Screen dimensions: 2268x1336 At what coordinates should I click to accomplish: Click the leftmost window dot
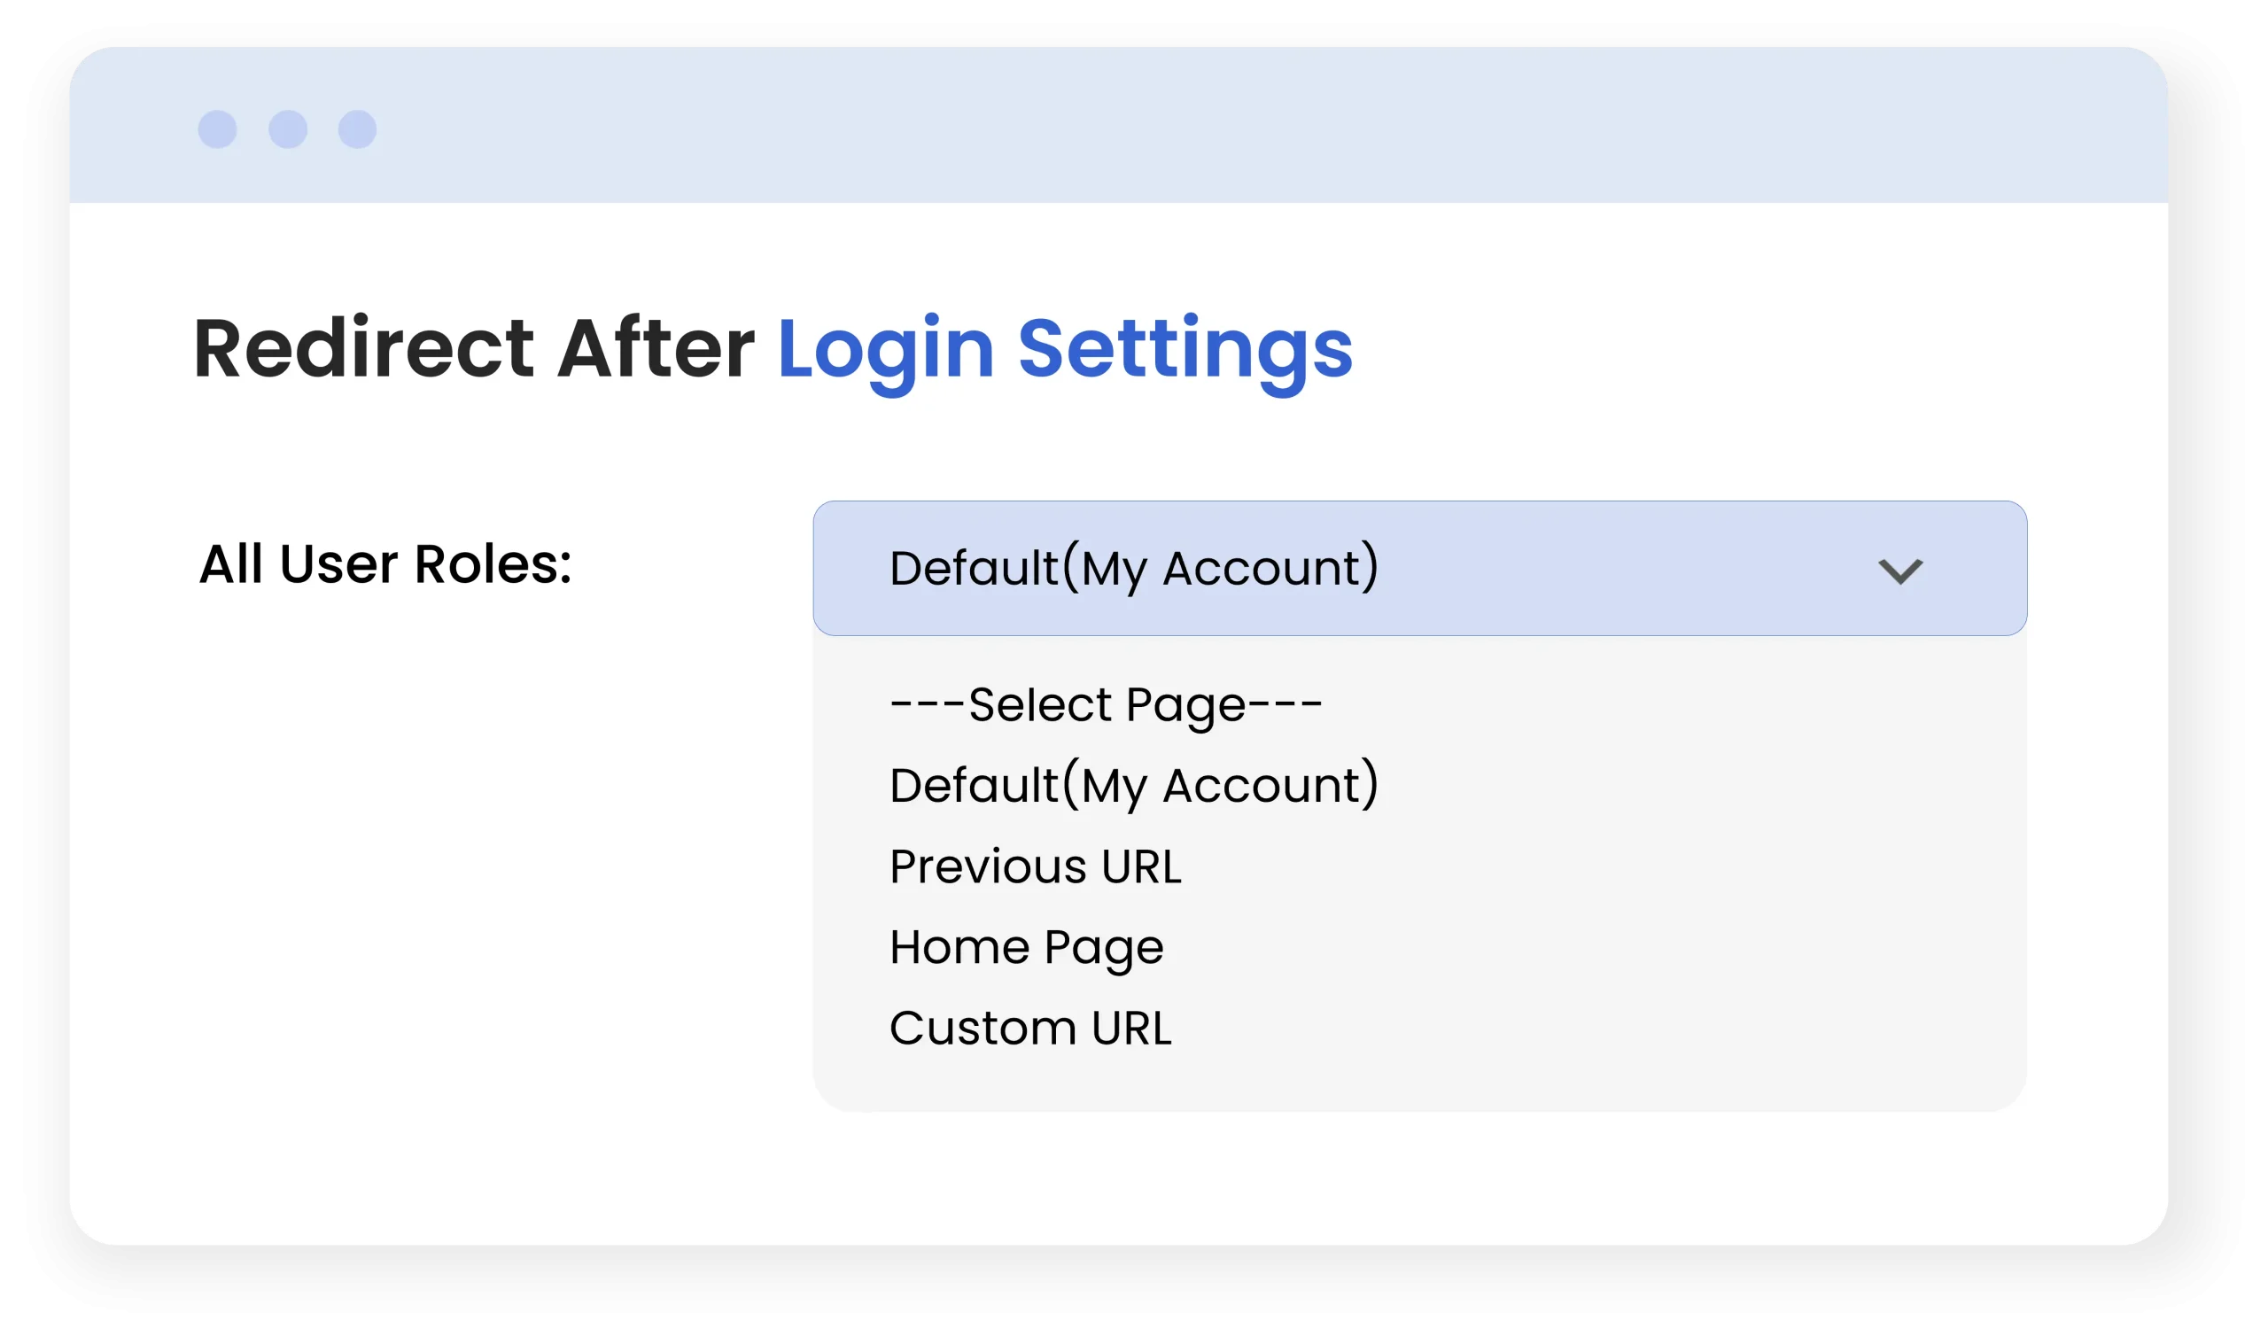(217, 129)
